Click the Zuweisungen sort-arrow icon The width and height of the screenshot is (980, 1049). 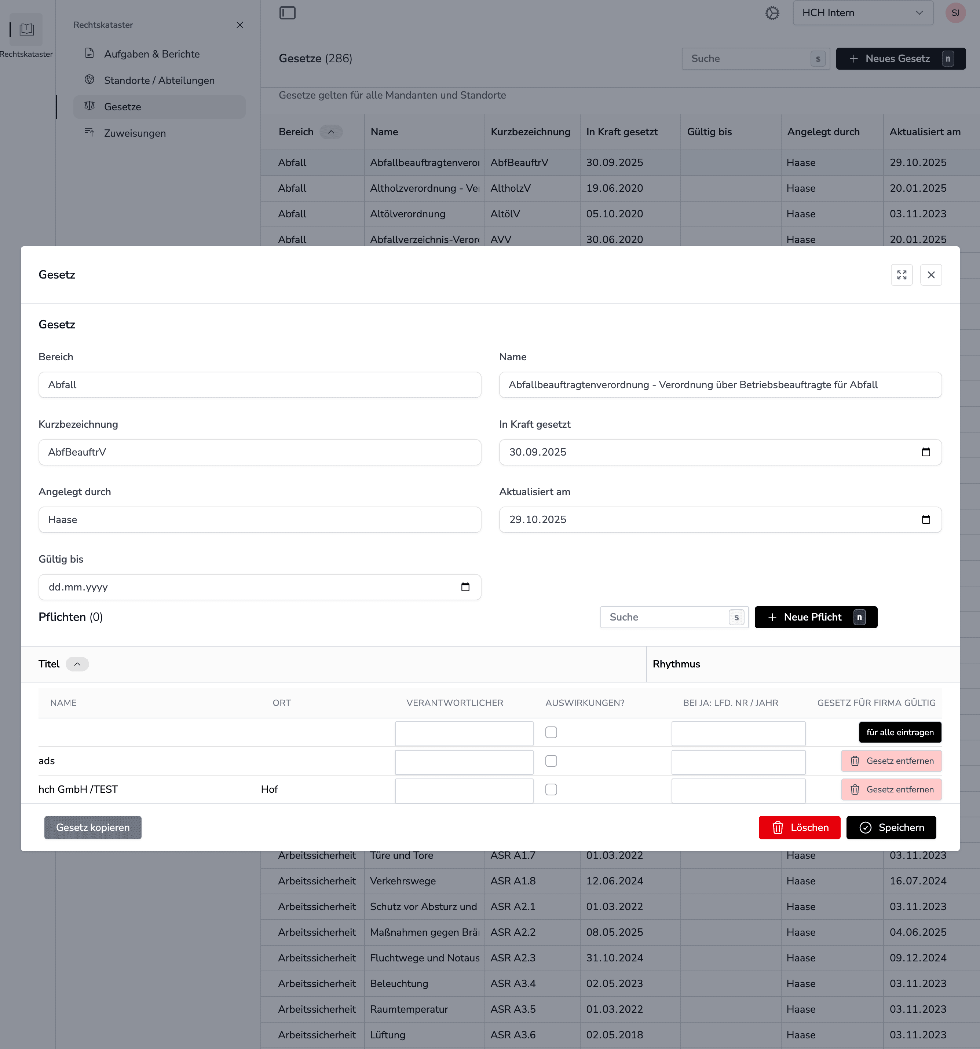click(90, 132)
